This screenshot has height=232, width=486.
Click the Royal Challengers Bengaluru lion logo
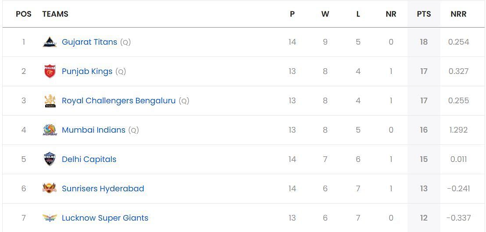[x=50, y=101]
